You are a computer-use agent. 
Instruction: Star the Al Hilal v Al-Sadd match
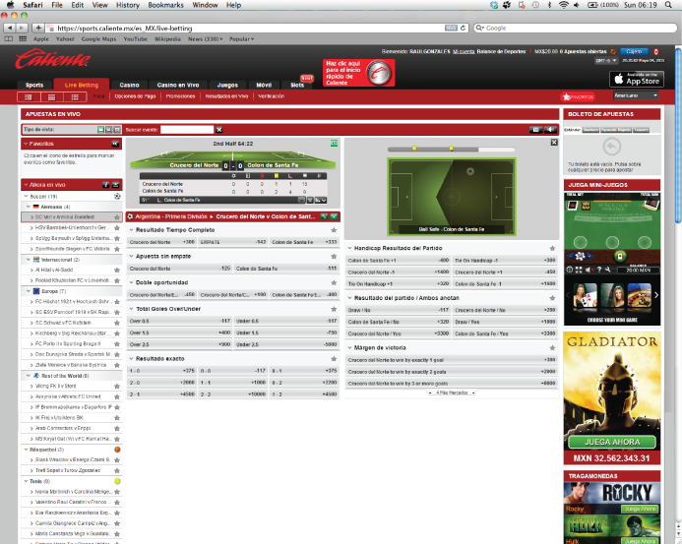tap(117, 271)
